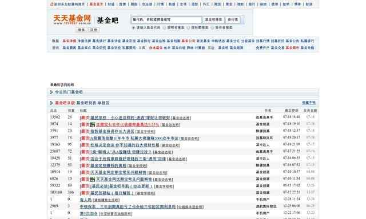Go to 分级基金 link
The height and width of the screenshot is (219, 366).
tap(248, 41)
